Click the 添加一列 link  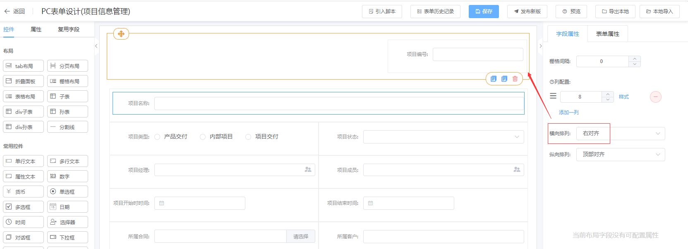[568, 112]
